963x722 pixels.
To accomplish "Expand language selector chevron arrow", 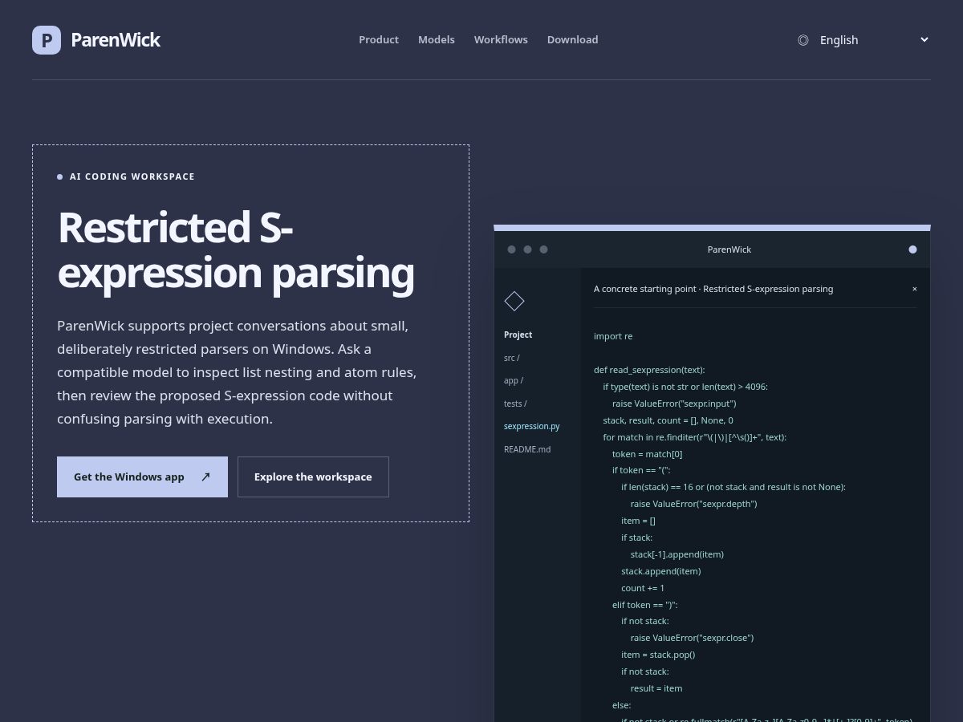I will pos(924,39).
